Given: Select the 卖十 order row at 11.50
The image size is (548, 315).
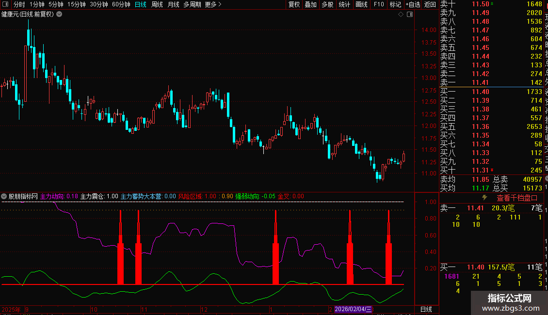Looking at the screenshot, I should (x=491, y=4).
